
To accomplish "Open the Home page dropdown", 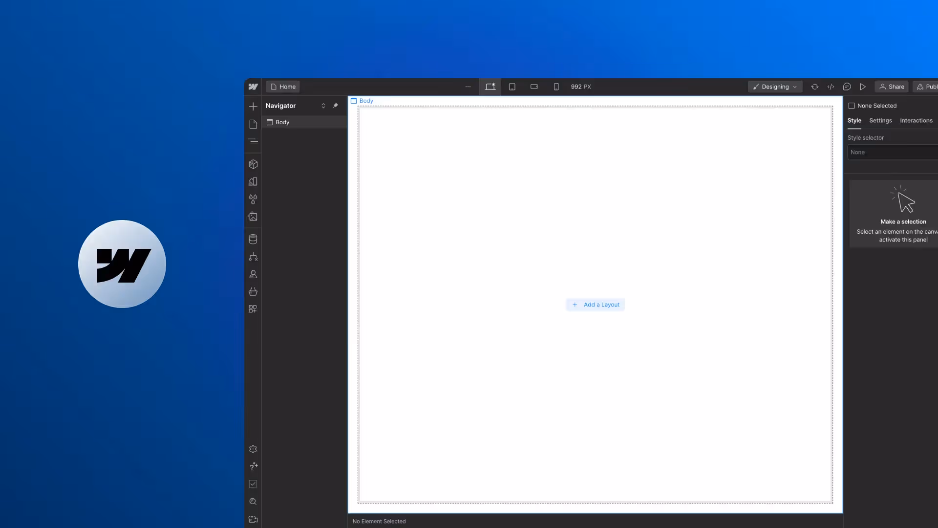I will click(x=283, y=87).
